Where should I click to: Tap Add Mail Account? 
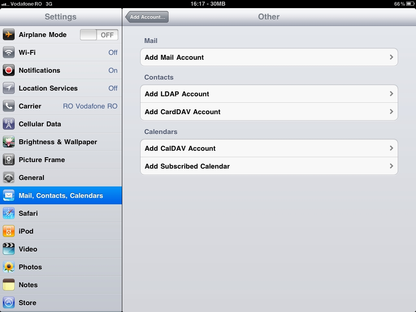coord(269,57)
